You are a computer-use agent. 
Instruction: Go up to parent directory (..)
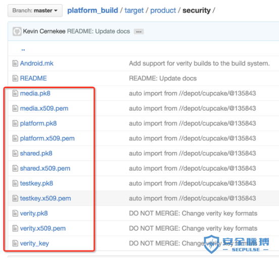(23, 49)
